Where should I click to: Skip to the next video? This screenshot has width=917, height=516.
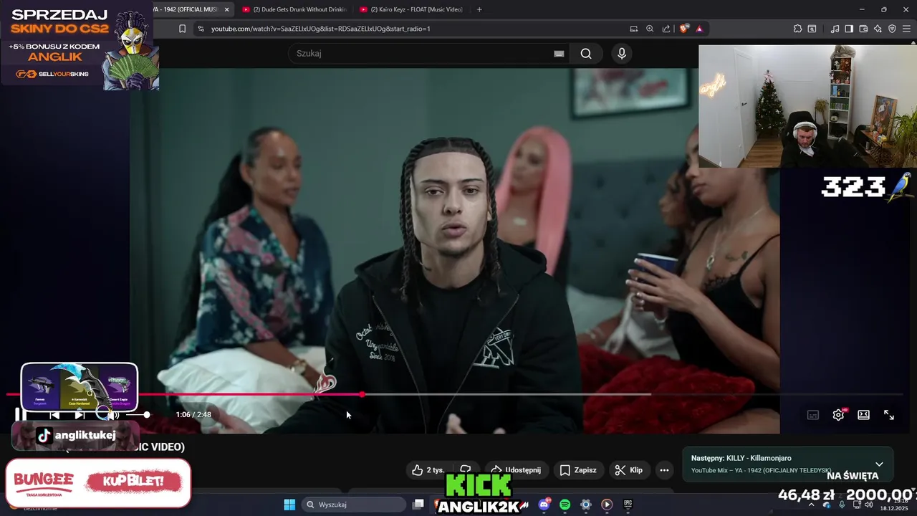pos(80,415)
